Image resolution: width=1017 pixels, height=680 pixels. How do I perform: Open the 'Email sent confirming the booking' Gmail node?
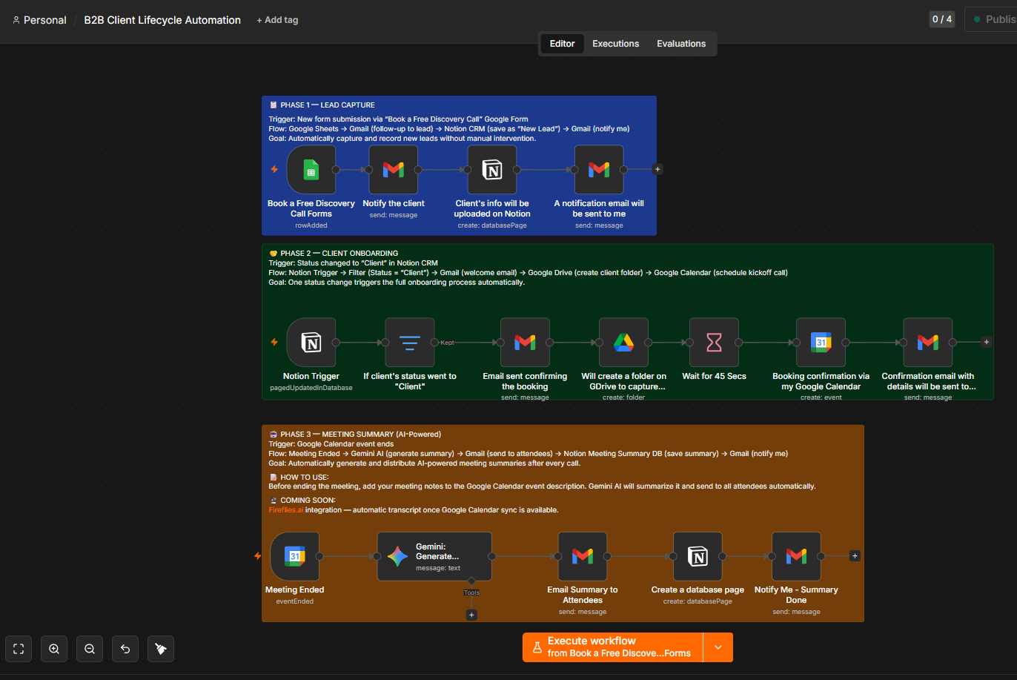point(525,343)
